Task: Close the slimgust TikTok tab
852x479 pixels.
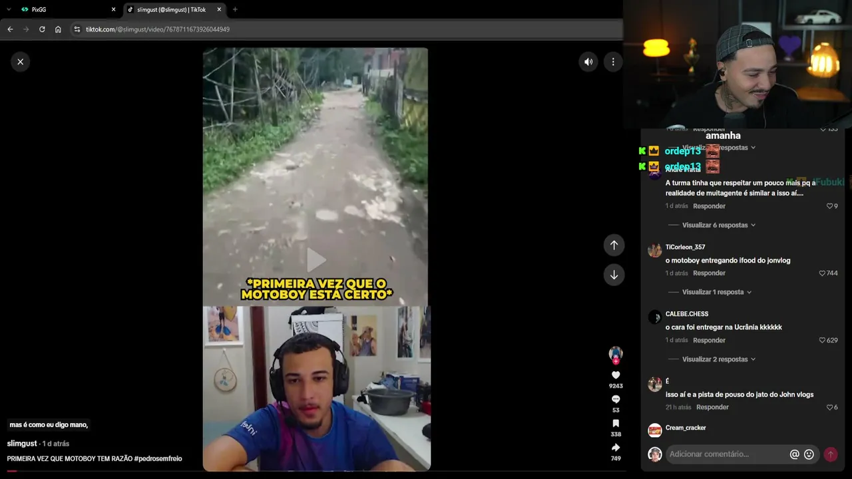Action: [218, 9]
